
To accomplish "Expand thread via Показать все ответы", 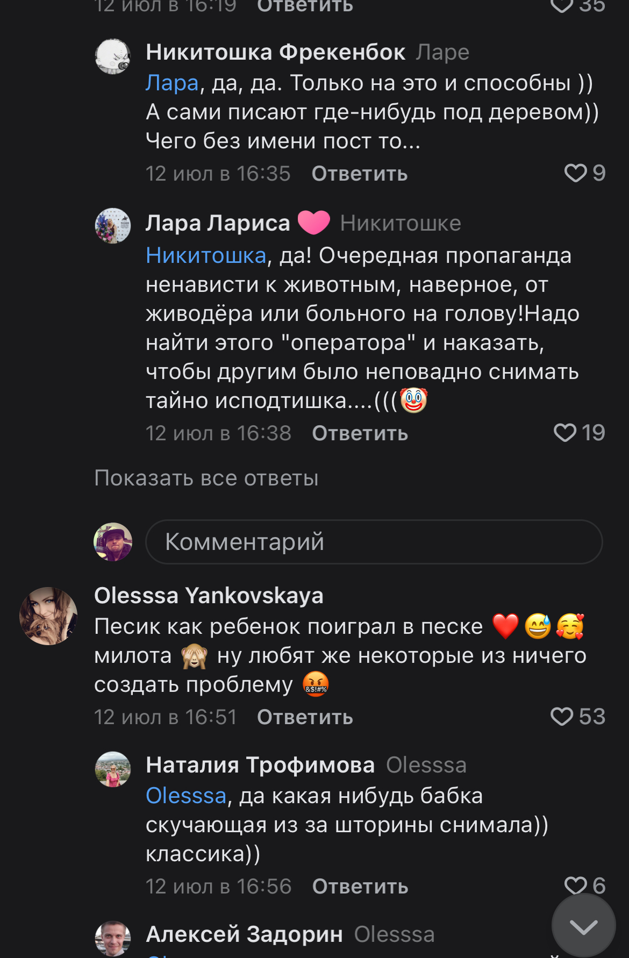I will point(206,478).
